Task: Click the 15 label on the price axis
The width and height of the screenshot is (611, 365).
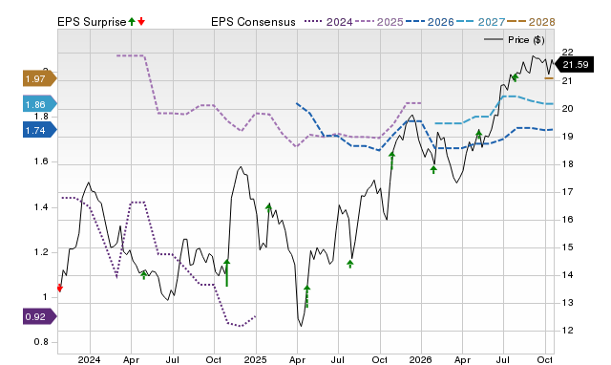Action: point(567,247)
